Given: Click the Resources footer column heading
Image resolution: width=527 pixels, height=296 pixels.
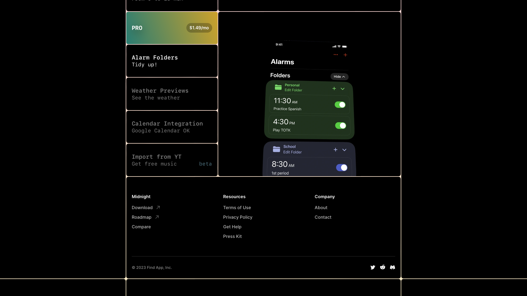Looking at the screenshot, I should click(x=234, y=197).
